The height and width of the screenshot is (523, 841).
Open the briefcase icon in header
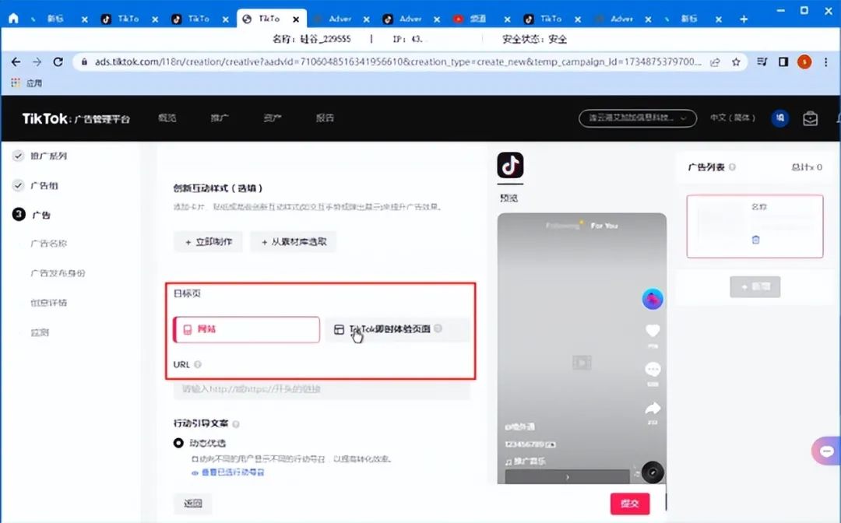tap(810, 118)
